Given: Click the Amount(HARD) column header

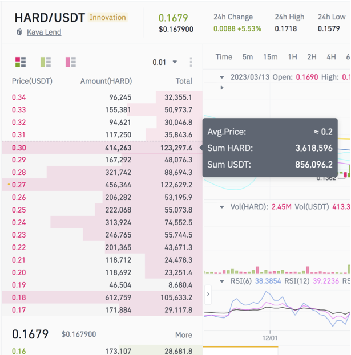Looking at the screenshot, I should [106, 81].
